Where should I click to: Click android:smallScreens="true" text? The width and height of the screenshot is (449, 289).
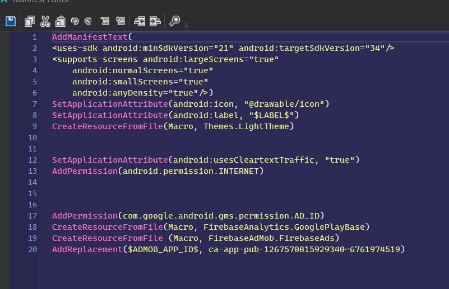(140, 82)
